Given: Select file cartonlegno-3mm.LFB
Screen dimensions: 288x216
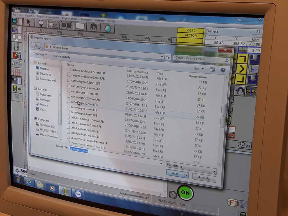Looking at the screenshot, I should click(84, 109).
